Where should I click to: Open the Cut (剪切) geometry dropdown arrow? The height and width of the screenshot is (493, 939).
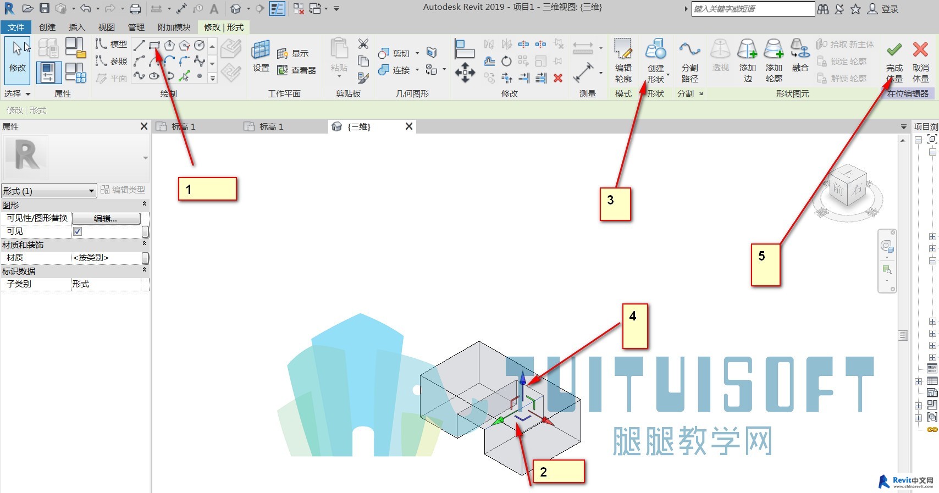click(417, 53)
